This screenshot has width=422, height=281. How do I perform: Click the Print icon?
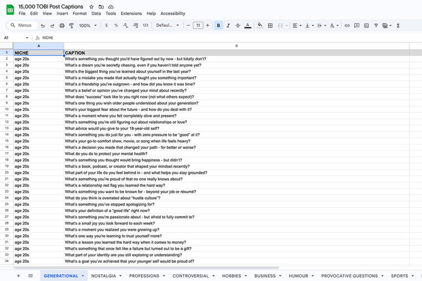click(62, 25)
